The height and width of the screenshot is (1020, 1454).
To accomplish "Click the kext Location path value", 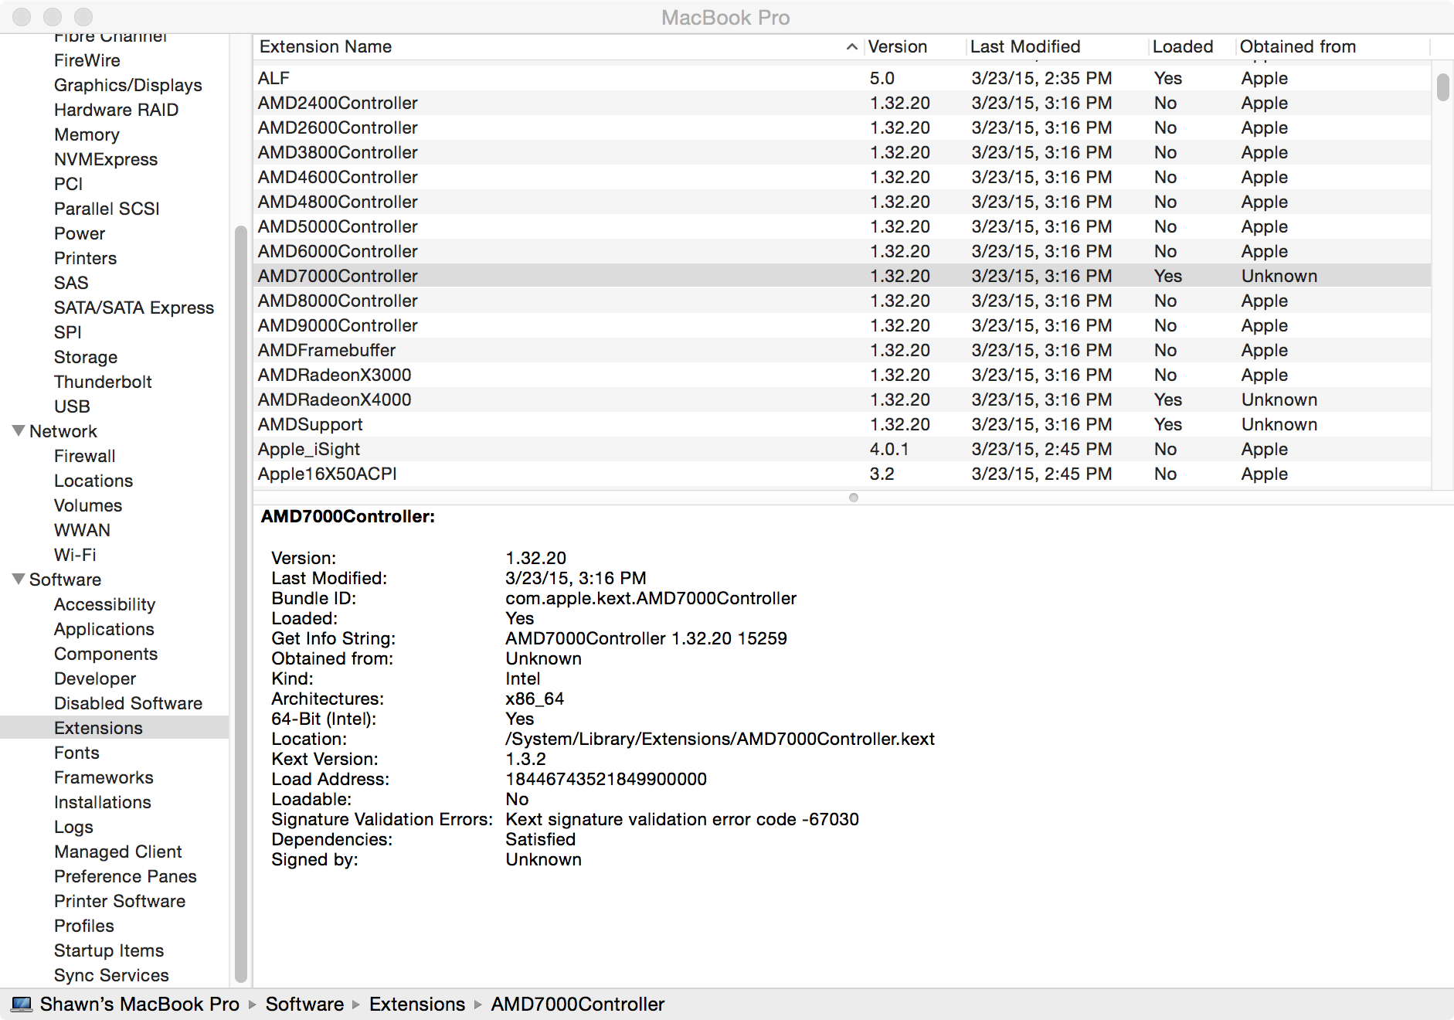I will (720, 739).
